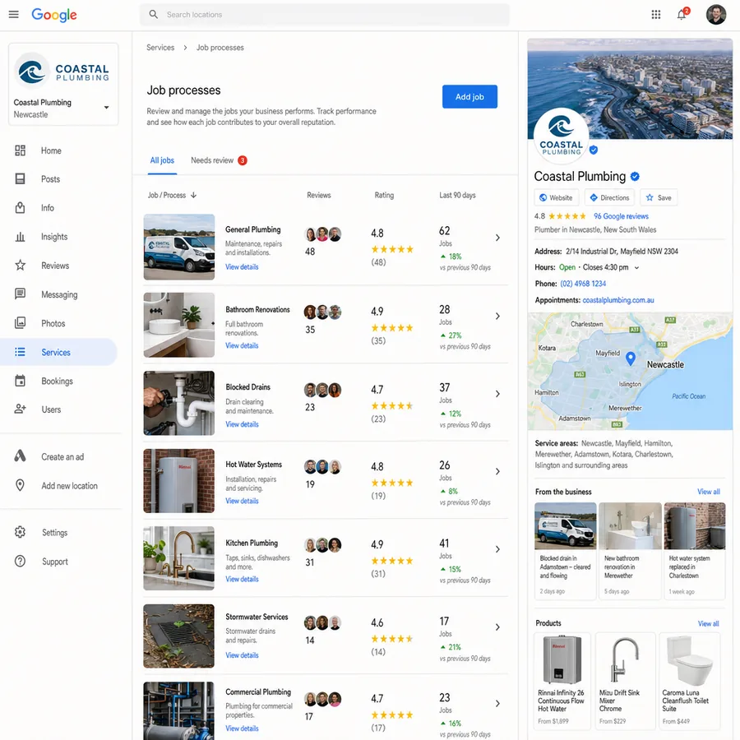Click the Reviews star icon

[x=20, y=266]
